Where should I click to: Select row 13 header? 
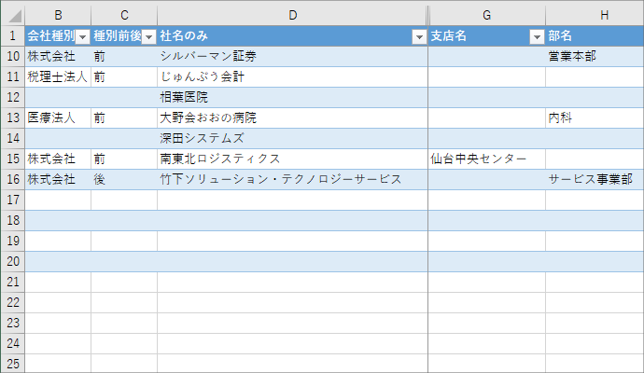coord(13,118)
